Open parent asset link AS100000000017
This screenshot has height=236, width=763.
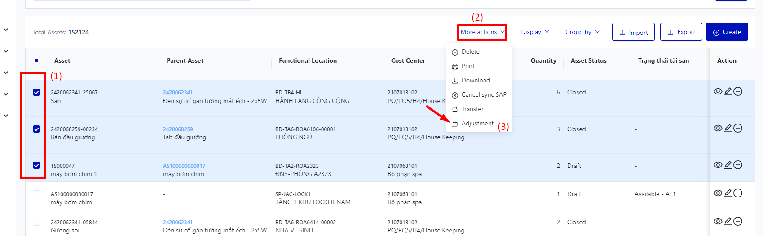[x=184, y=166]
